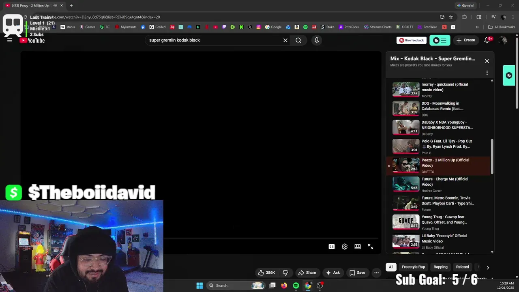Share this video
Image resolution: width=519 pixels, height=292 pixels.
(307, 273)
